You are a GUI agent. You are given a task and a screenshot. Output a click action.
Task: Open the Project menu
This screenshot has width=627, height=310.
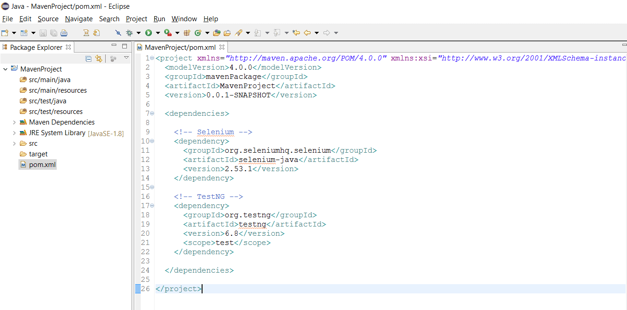[x=136, y=19]
